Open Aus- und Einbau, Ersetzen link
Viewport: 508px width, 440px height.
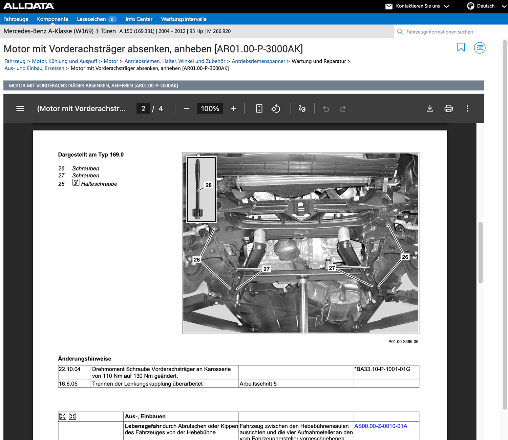coord(34,68)
